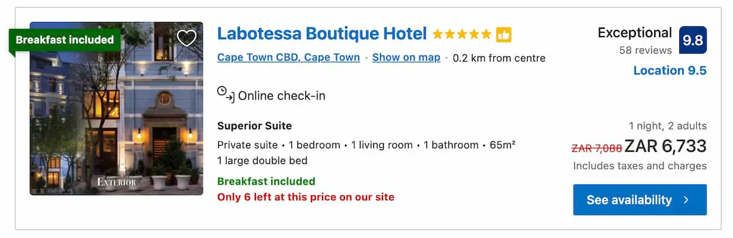Open the hotel exterior photo thumbnail
Viewport: 733px width, 238px height.
(x=117, y=109)
